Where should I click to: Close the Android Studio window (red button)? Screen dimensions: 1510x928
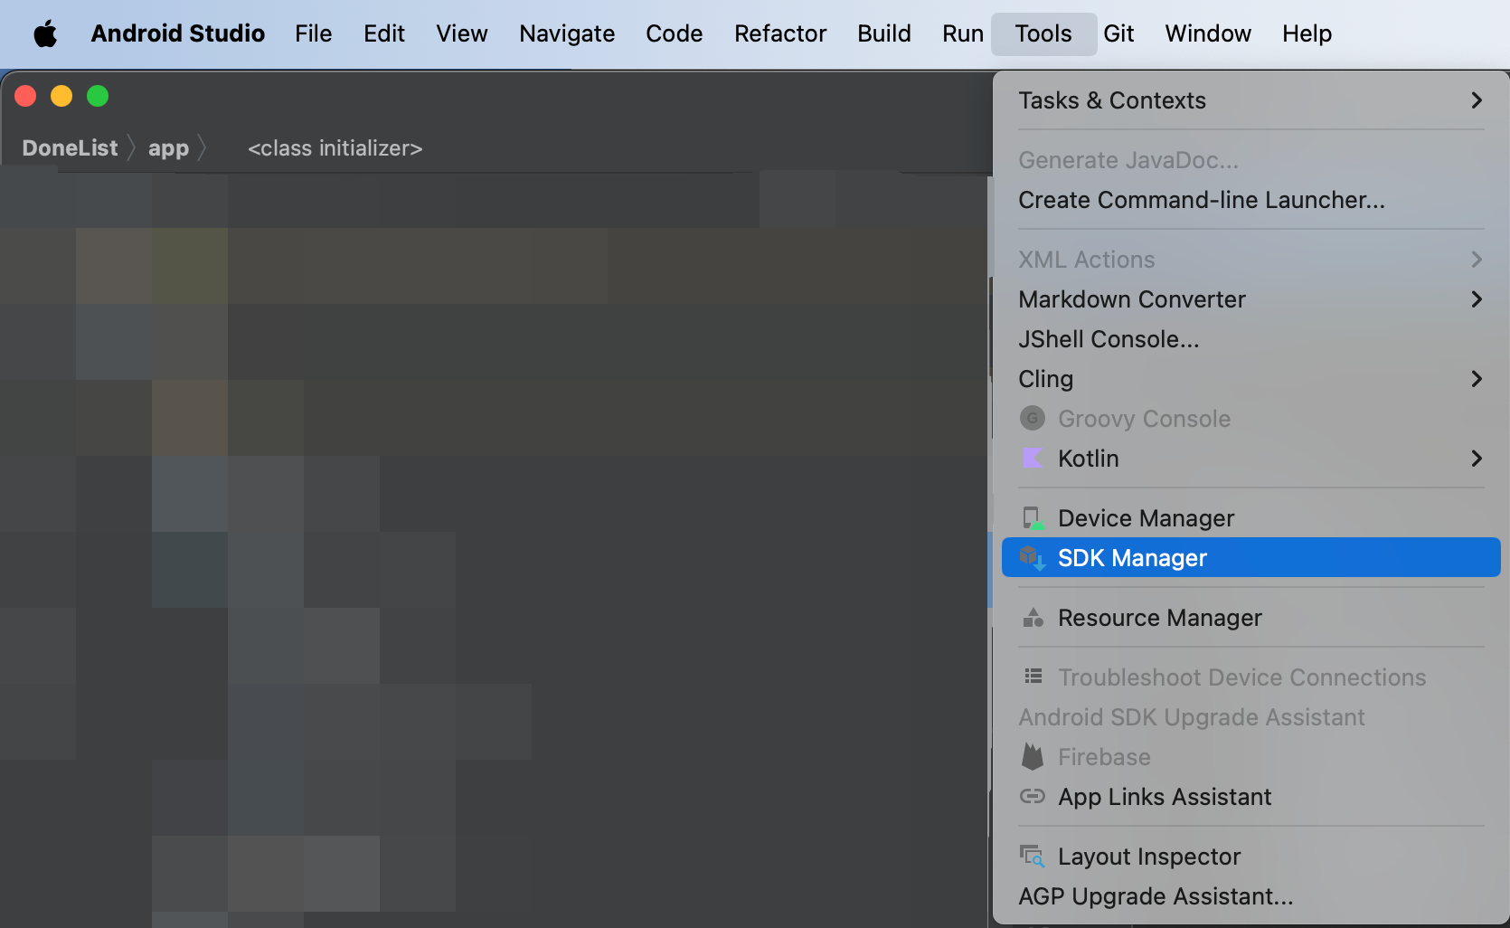click(x=25, y=96)
